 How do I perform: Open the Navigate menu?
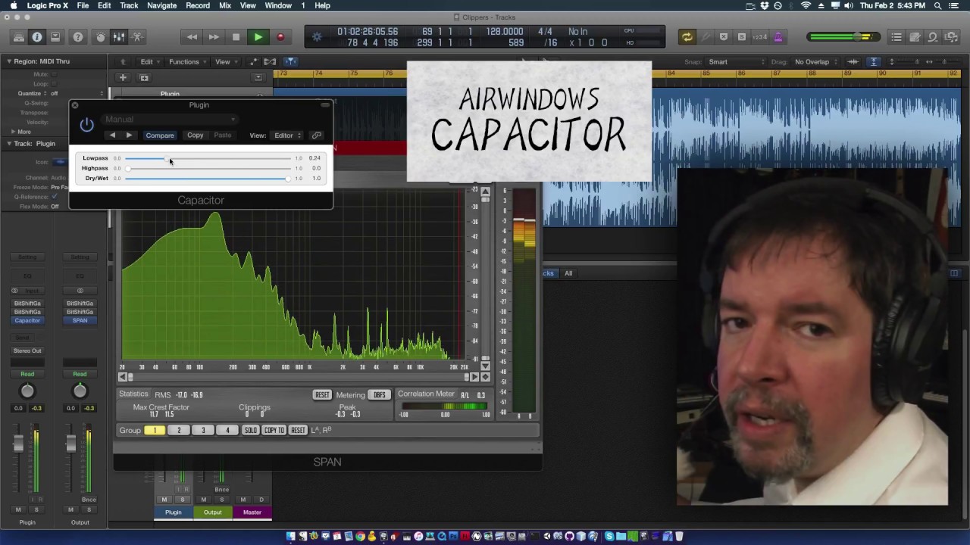(161, 6)
